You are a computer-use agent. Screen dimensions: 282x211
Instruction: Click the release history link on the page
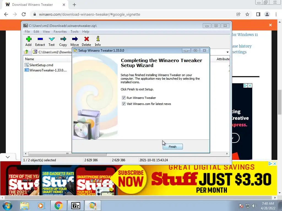point(242,46)
